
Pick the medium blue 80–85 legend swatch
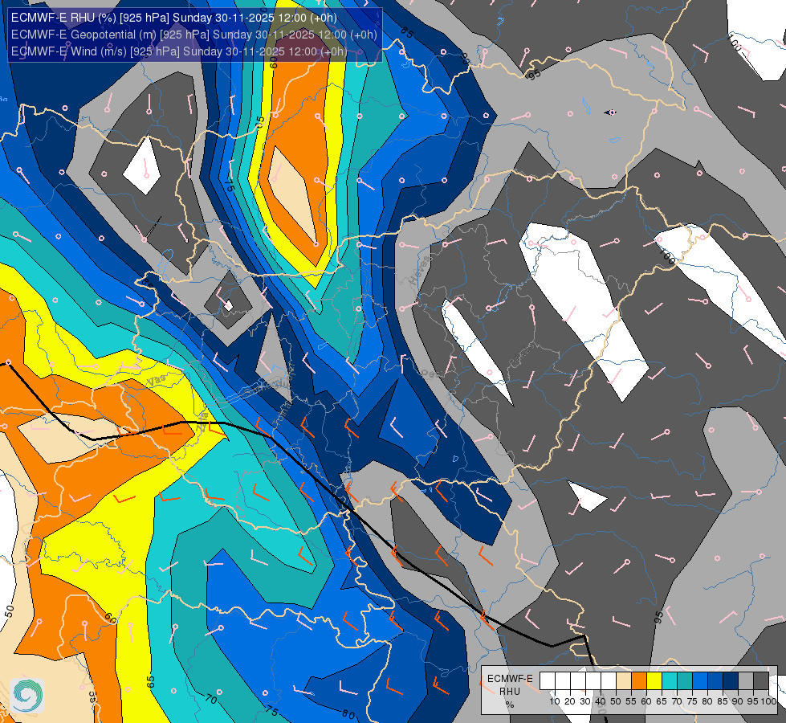click(x=715, y=681)
